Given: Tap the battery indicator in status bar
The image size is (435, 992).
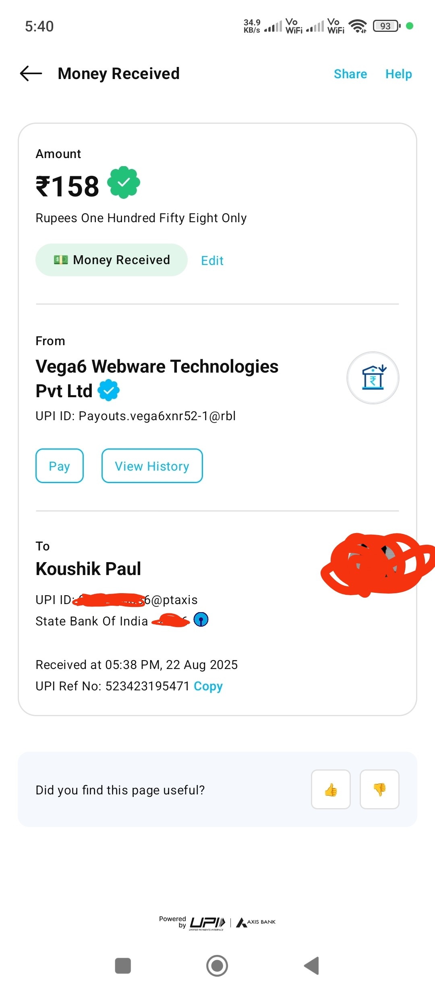Looking at the screenshot, I should tap(386, 26).
